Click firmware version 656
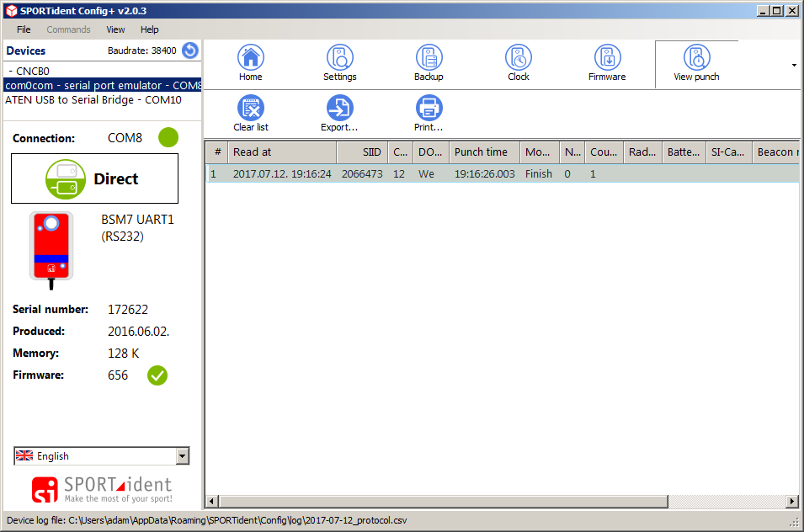This screenshot has width=804, height=532. coord(117,375)
